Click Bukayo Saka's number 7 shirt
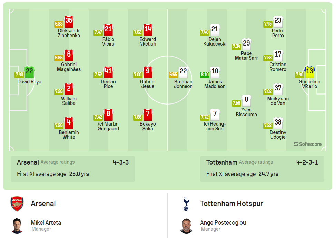 [x=148, y=115]
